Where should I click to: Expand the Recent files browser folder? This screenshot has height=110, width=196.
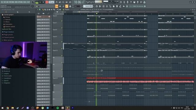point(7,29)
